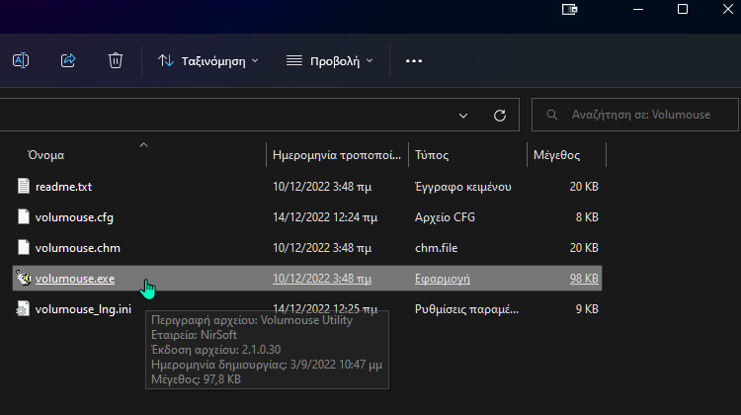Click the Share icon in toolbar
The image size is (741, 415).
tap(68, 61)
